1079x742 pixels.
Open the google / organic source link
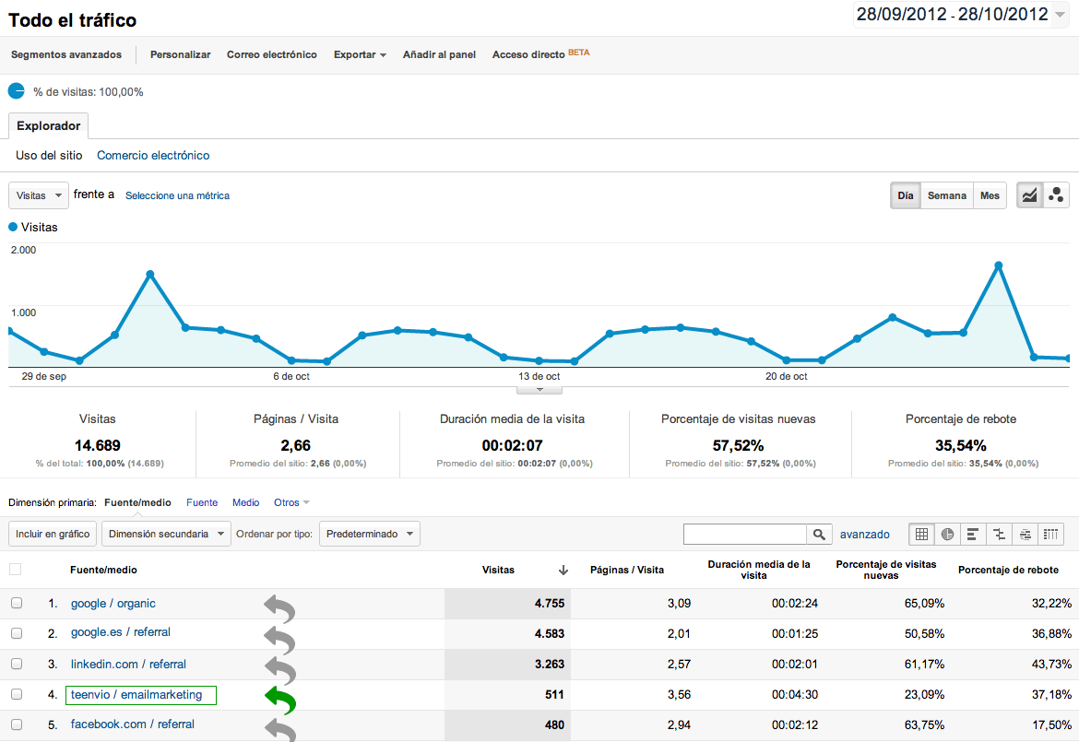tap(113, 604)
